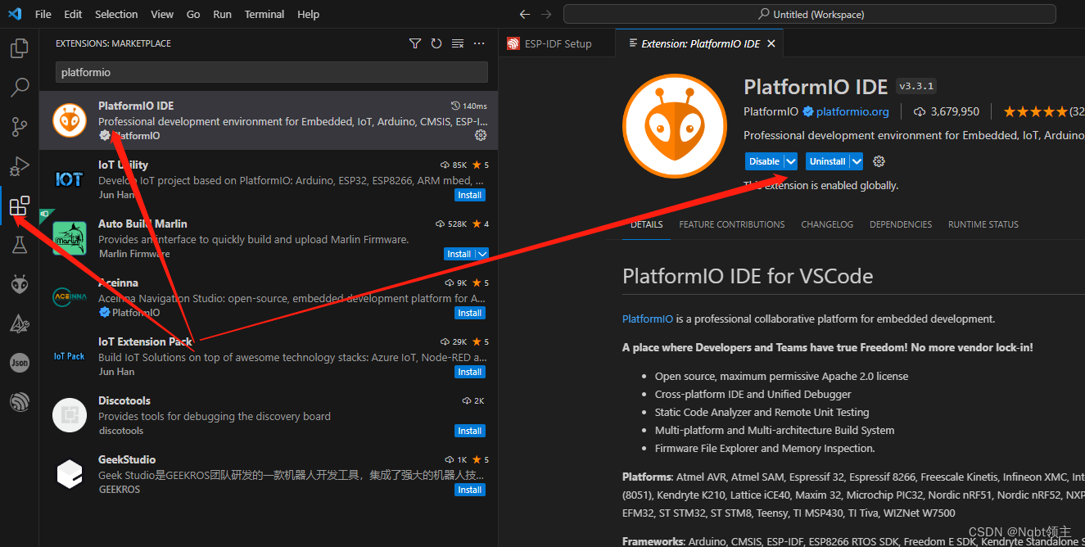The width and height of the screenshot is (1085, 547).
Task: Open Views and More Actions ellipsis
Action: point(480,43)
